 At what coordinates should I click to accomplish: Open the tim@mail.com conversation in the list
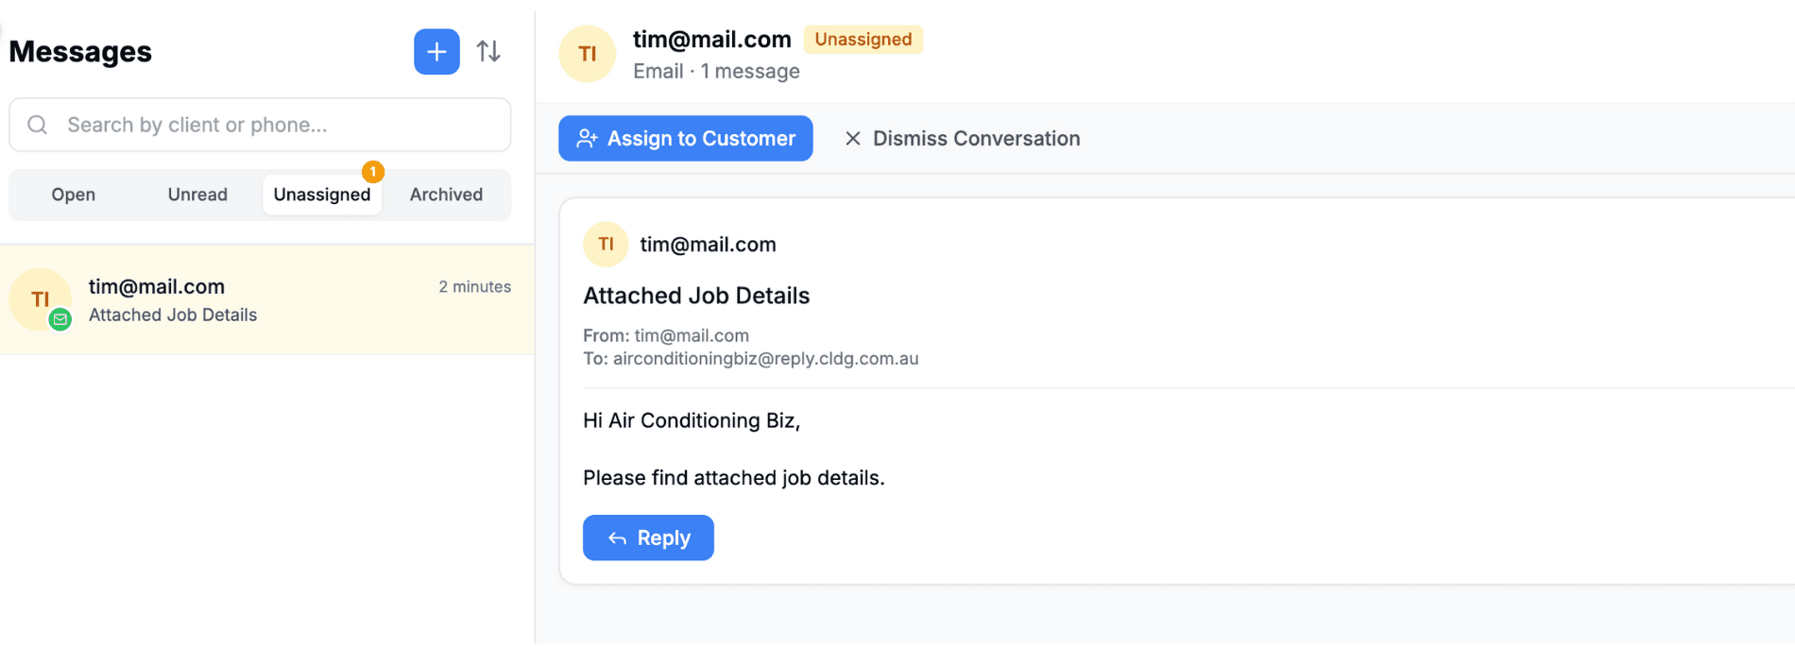coord(266,299)
